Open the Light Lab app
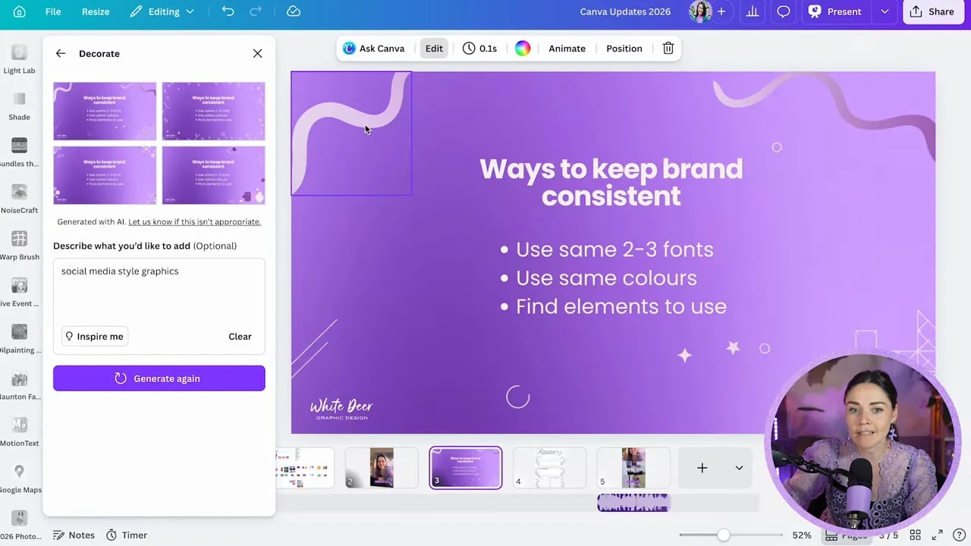This screenshot has width=971, height=546. tap(19, 59)
